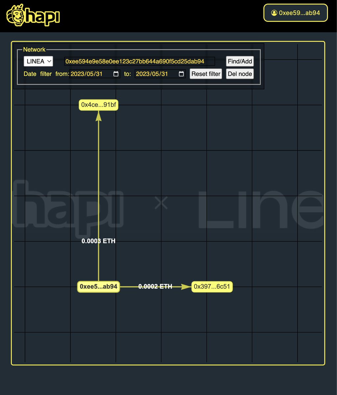Click the 'from' date field

tap(95, 74)
